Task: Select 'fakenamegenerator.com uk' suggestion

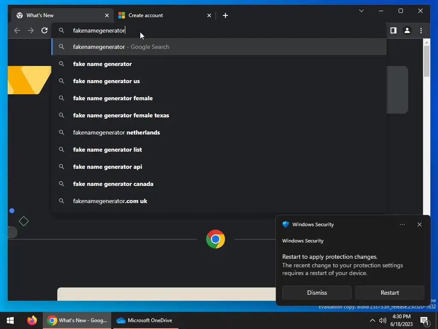Action: (219, 201)
